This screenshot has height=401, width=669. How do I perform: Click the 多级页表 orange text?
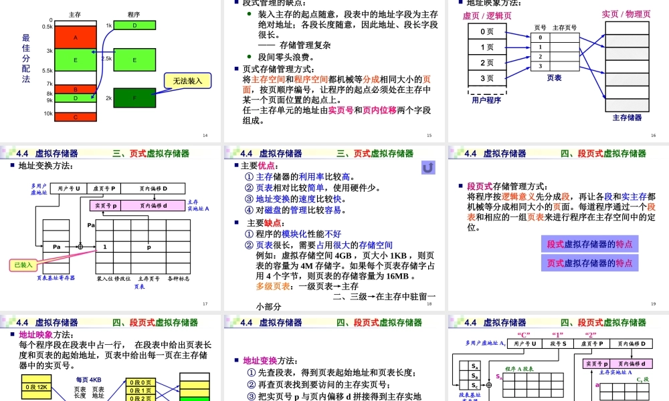pyautogui.click(x=273, y=285)
